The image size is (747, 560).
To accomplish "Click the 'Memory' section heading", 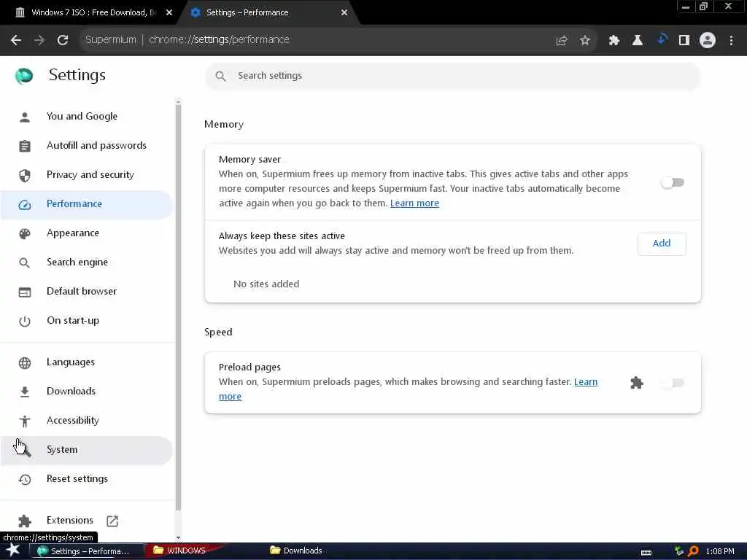I will point(224,125).
